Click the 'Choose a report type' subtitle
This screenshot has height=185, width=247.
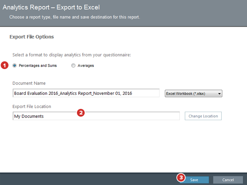pyautogui.click(x=75, y=17)
